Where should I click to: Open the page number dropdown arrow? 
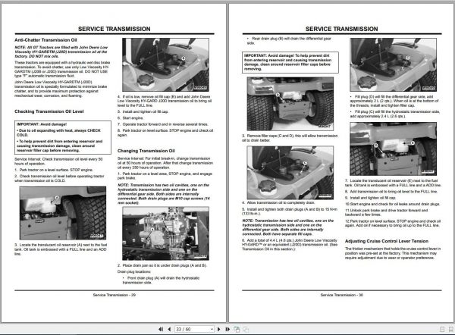(x=212, y=329)
